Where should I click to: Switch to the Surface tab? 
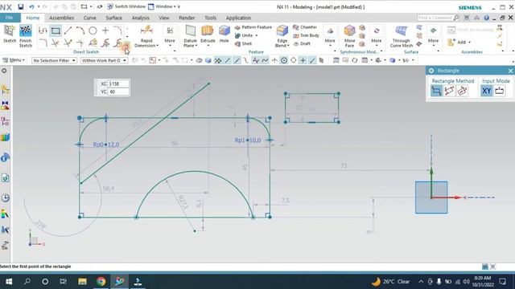pyautogui.click(x=113, y=18)
